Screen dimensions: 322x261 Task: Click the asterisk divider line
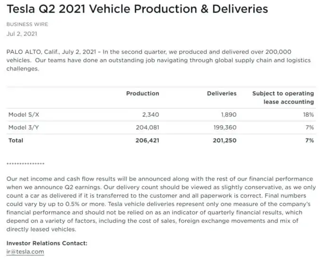[x=26, y=164]
